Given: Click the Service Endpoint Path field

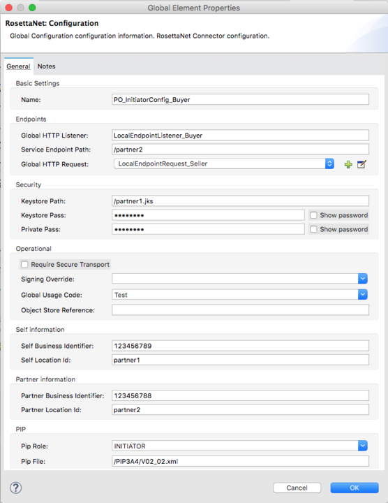Looking at the screenshot, I should [240, 150].
